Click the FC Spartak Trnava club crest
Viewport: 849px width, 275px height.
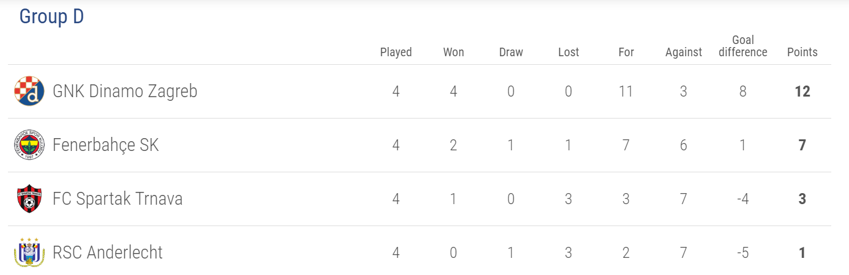pos(29,199)
